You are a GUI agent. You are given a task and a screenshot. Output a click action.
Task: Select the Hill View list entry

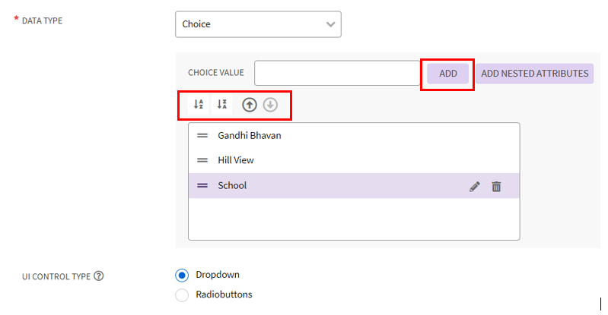tap(236, 160)
